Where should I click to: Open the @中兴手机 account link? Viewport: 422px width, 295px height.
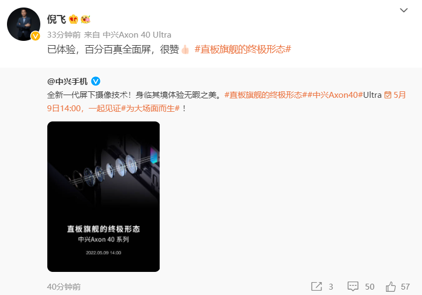coord(67,81)
